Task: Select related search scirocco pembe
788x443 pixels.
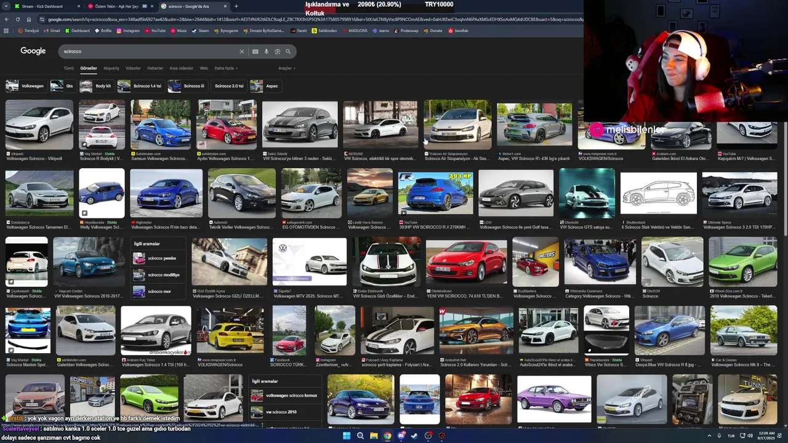Action: (159, 258)
